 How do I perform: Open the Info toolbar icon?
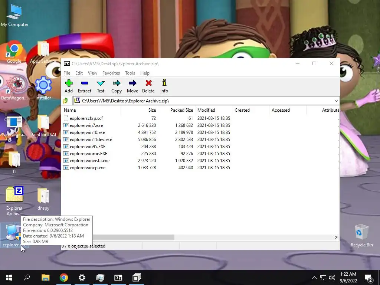coord(164,83)
